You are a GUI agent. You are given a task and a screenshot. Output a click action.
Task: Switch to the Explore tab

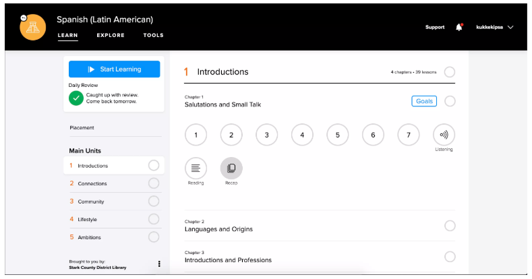[x=110, y=35]
